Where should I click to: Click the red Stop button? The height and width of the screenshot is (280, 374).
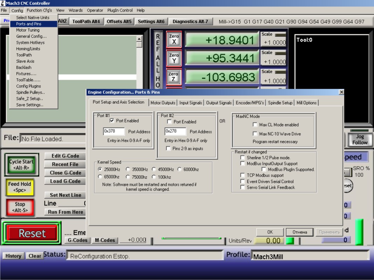click(x=20, y=207)
